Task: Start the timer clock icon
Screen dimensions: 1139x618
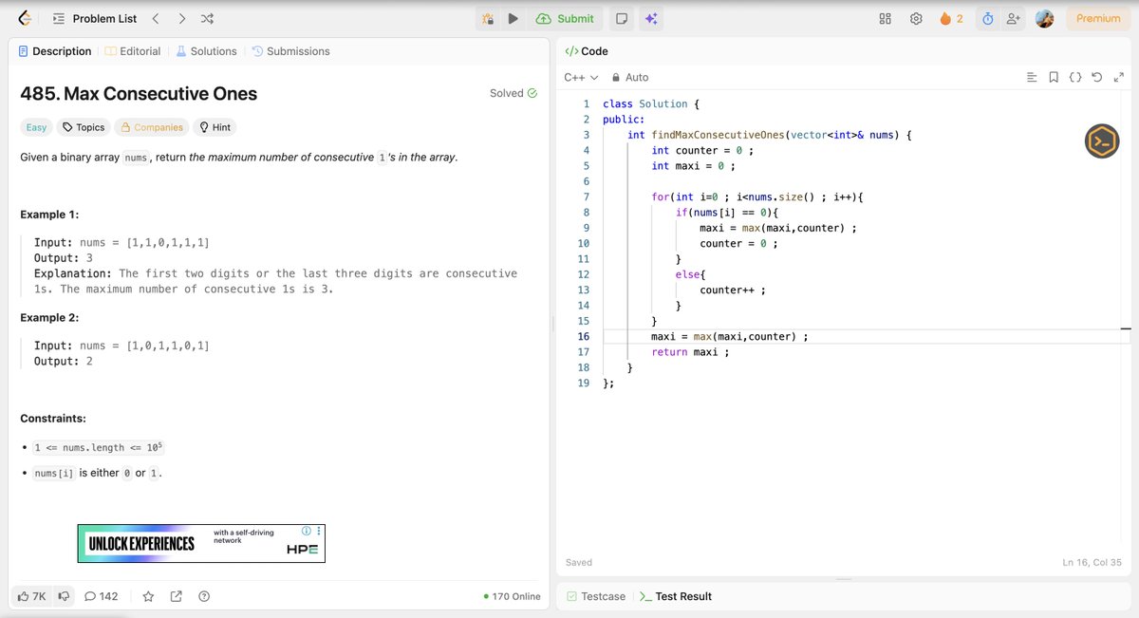Action: [x=987, y=18]
